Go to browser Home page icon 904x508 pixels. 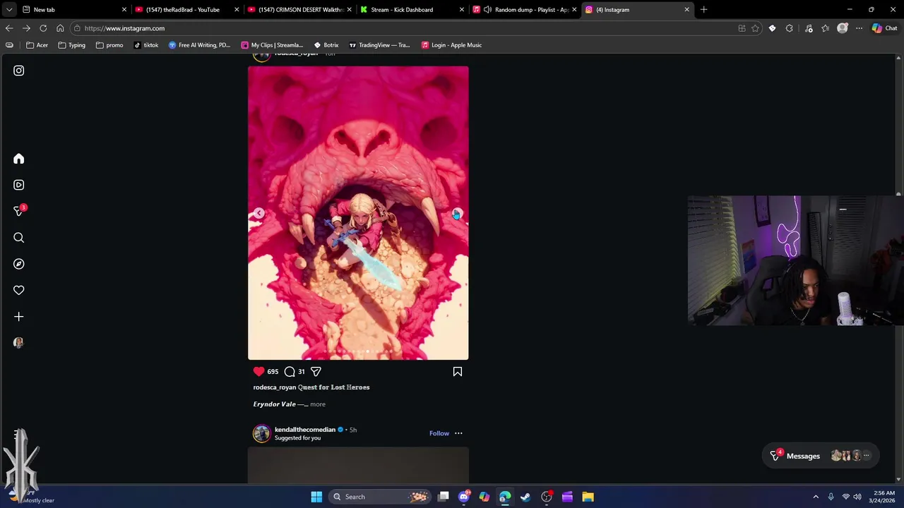pos(60,28)
